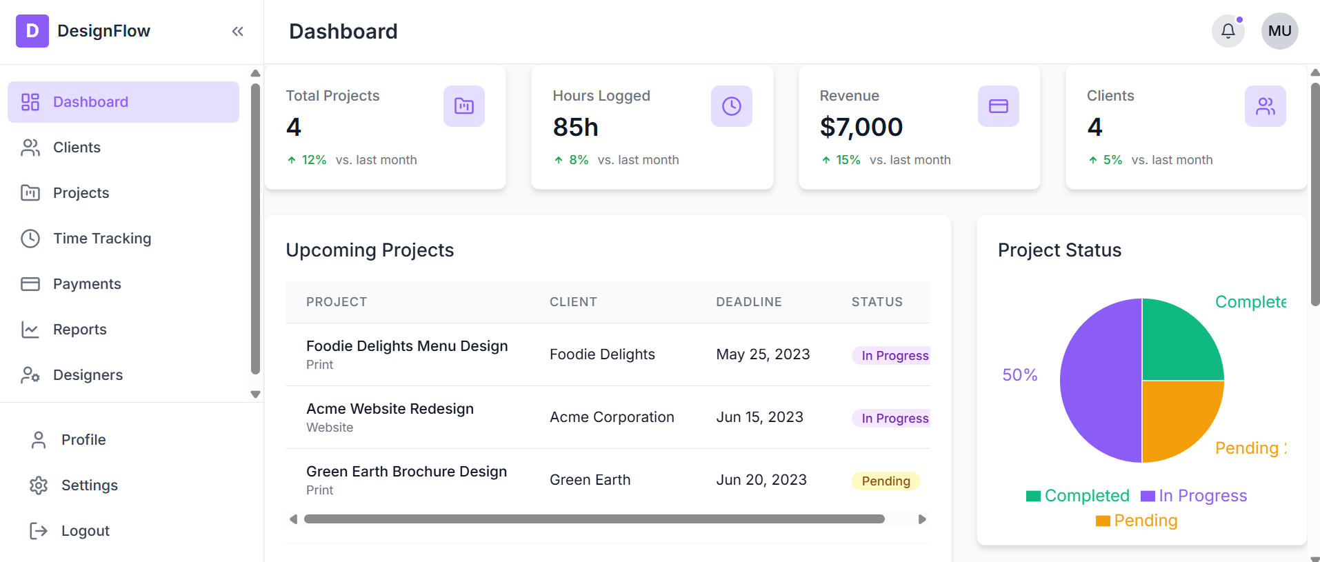
Task: Click the Projects folder icon in sidebar
Action: (30, 193)
